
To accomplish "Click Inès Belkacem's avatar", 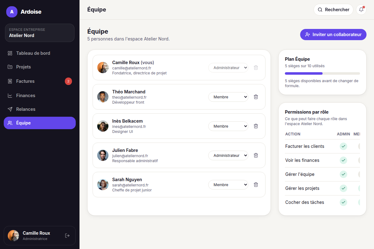I will (x=103, y=126).
